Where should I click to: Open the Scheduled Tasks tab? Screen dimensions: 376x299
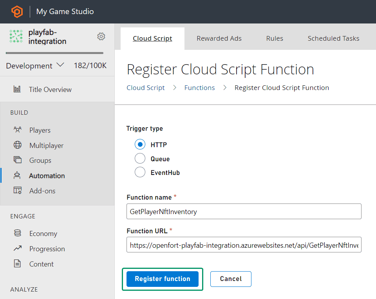(x=333, y=38)
